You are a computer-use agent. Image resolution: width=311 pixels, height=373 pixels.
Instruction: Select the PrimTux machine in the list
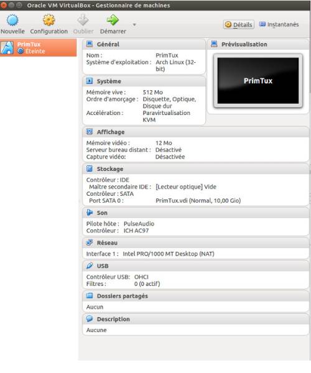(39, 48)
